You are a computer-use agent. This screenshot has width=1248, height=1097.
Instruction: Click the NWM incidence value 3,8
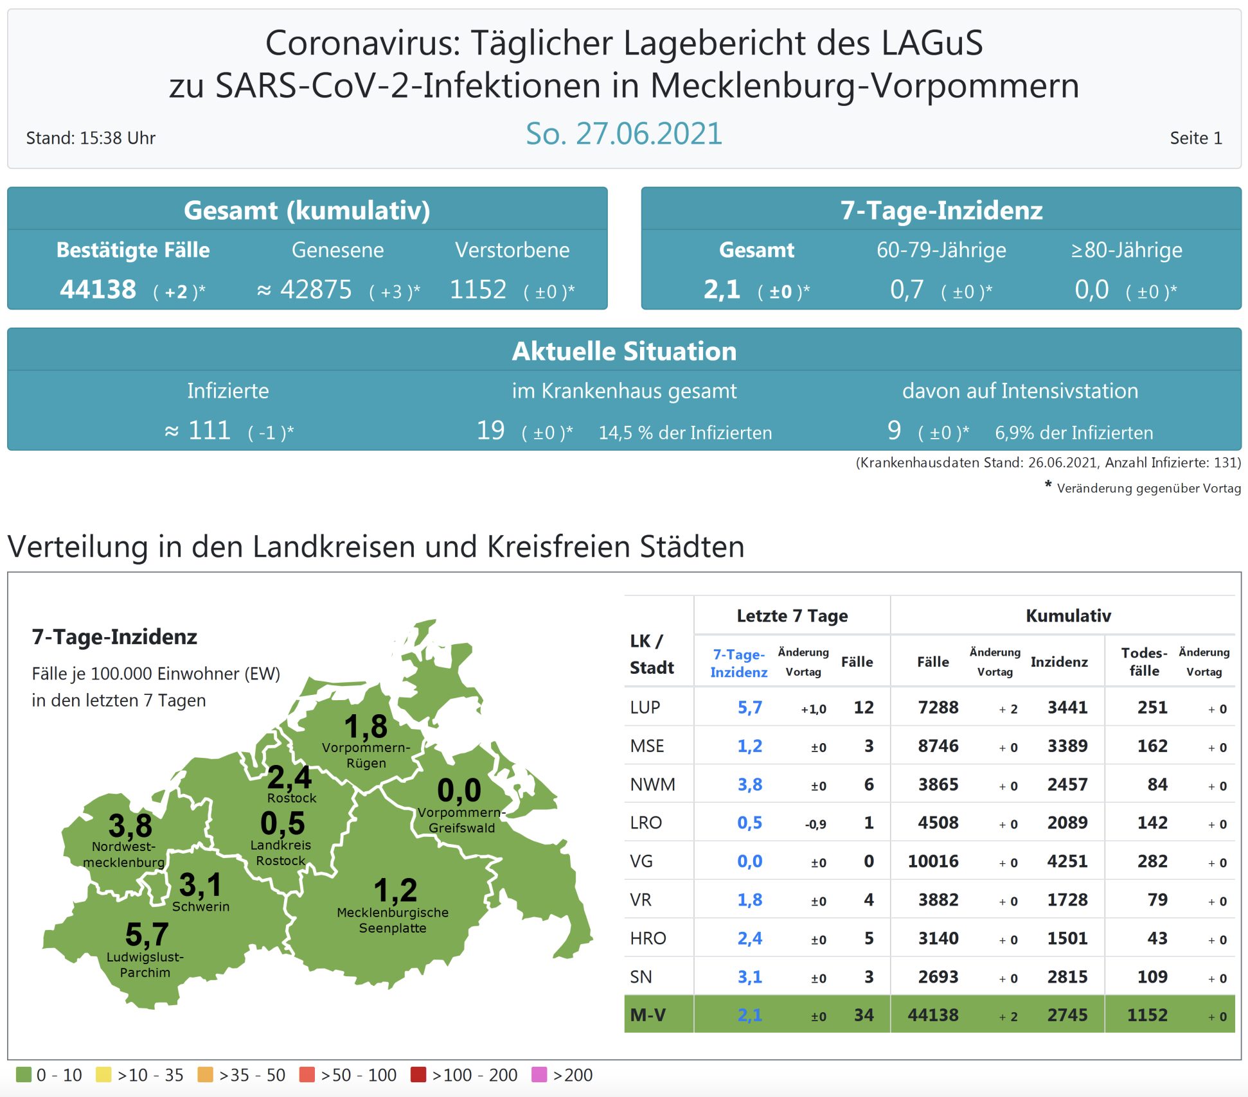(x=749, y=784)
